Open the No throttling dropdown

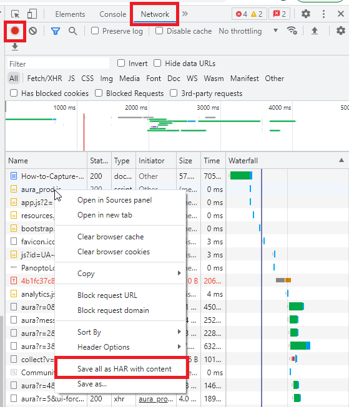click(x=248, y=31)
